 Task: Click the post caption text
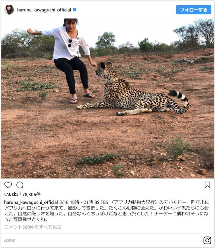(106, 211)
